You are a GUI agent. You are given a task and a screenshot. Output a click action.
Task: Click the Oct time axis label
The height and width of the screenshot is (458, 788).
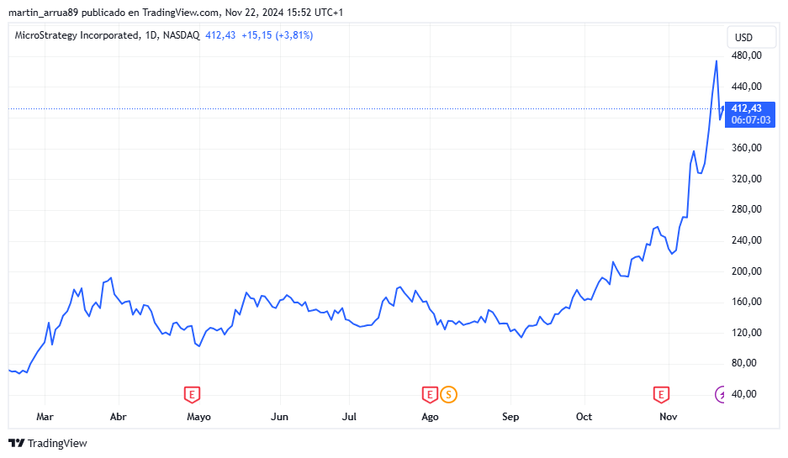pyautogui.click(x=584, y=417)
